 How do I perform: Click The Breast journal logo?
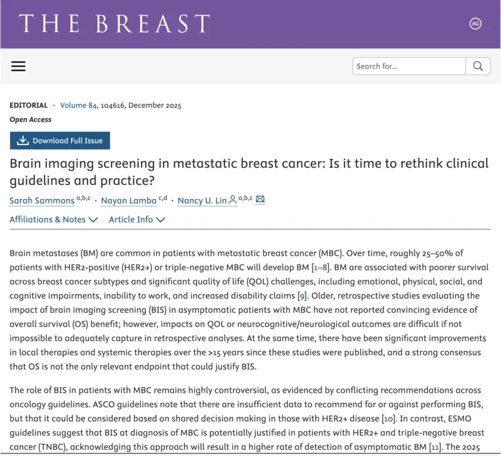[115, 23]
